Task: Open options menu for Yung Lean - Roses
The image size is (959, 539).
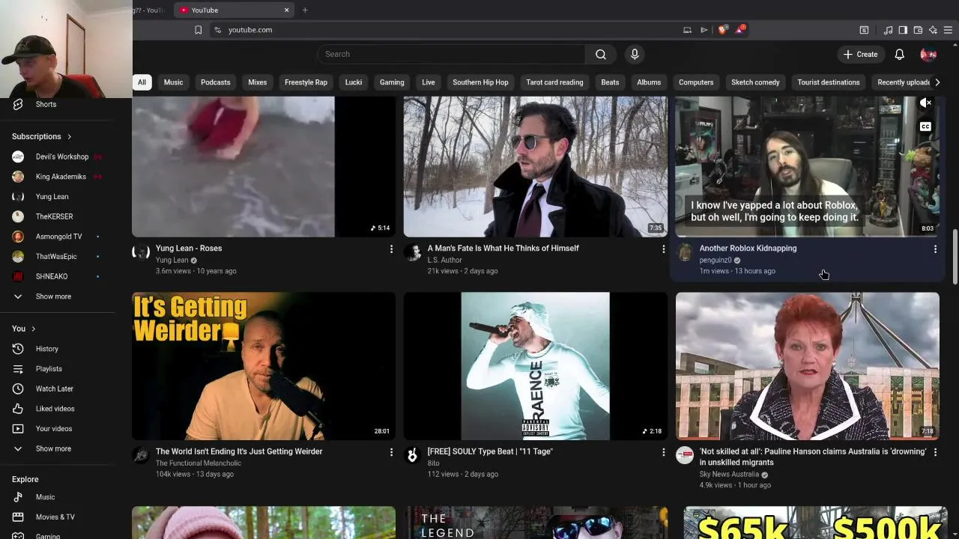Action: tap(391, 249)
